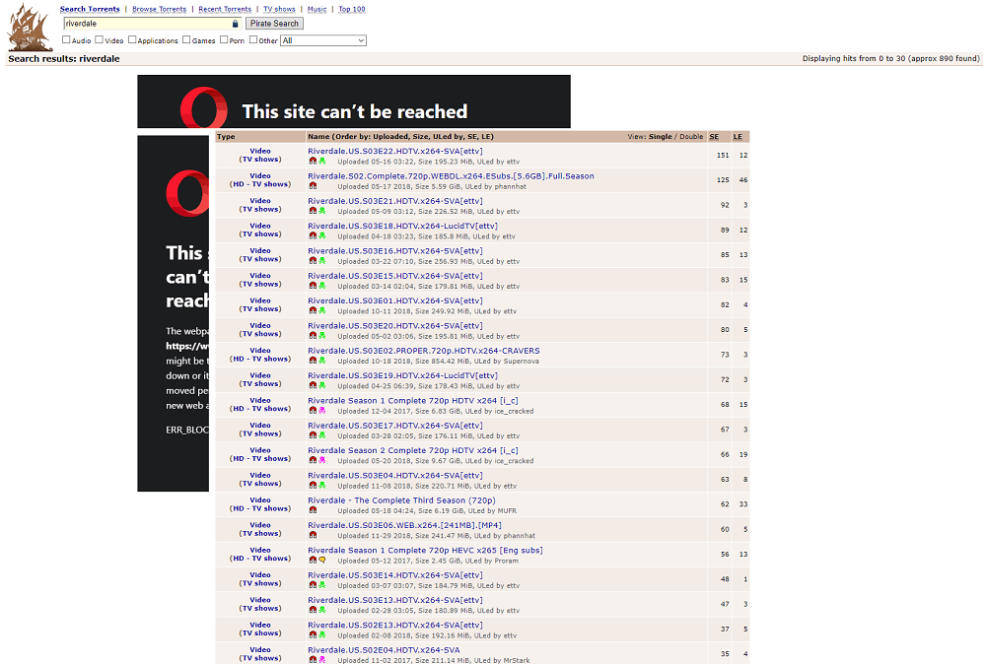This screenshot has width=986, height=664.
Task: Click the magnet icon for Riverdale.US.S03E21
Action: [x=313, y=211]
